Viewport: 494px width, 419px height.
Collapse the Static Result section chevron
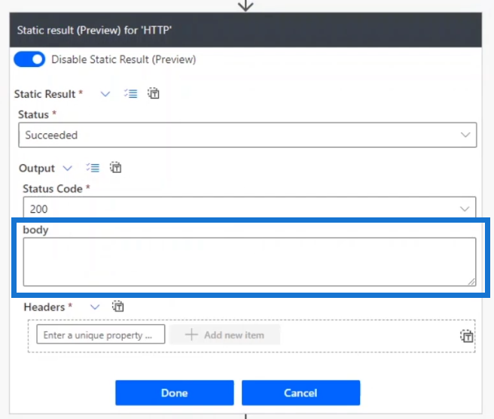point(105,94)
